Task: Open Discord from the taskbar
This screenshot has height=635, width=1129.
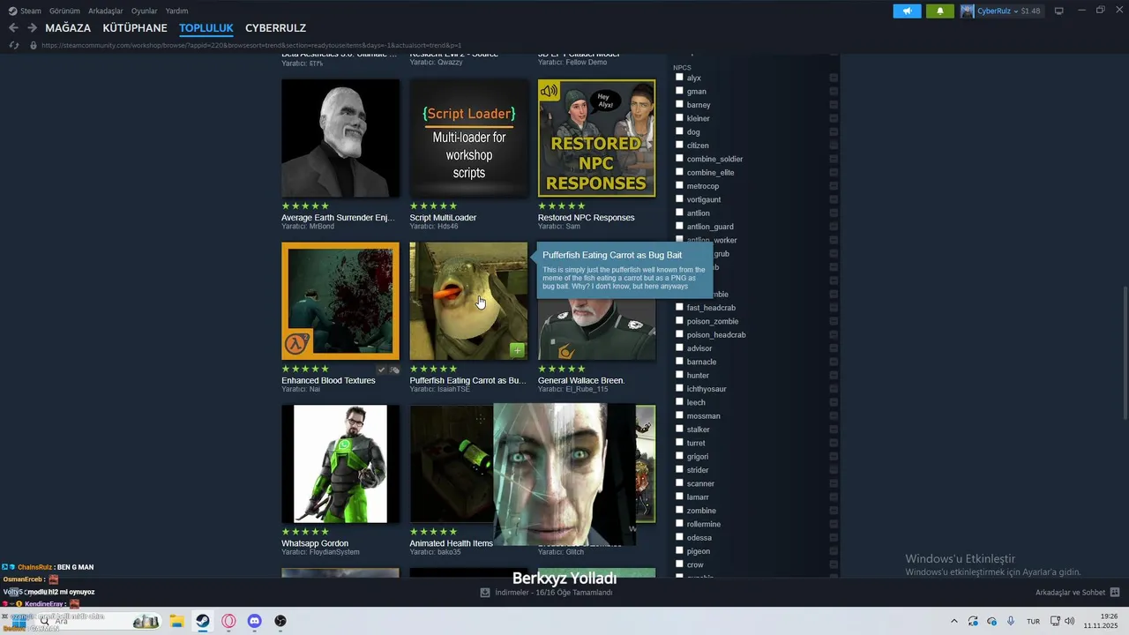Action: click(254, 621)
